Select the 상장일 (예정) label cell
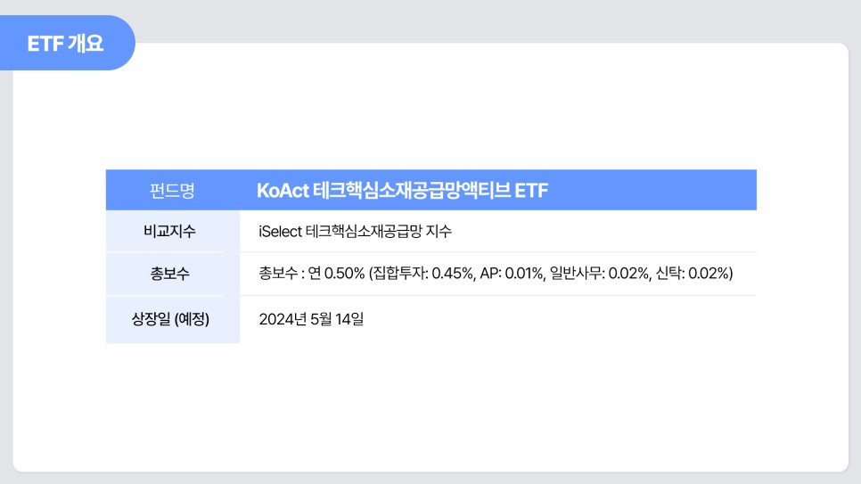Screen dimensions: 861x484 (x=172, y=319)
